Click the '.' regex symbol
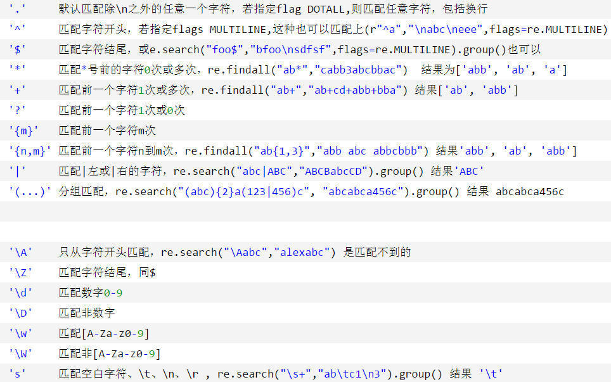This screenshot has height=382, width=611. [x=17, y=9]
